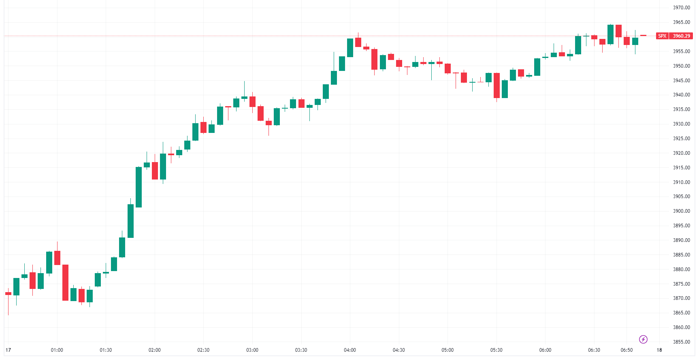The height and width of the screenshot is (357, 699).
Task: Click the long red candle after 01:00
Action: (65, 282)
